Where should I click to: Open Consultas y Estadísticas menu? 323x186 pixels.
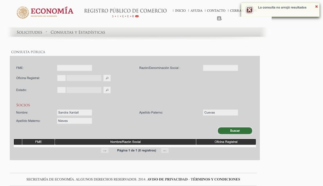point(78,32)
